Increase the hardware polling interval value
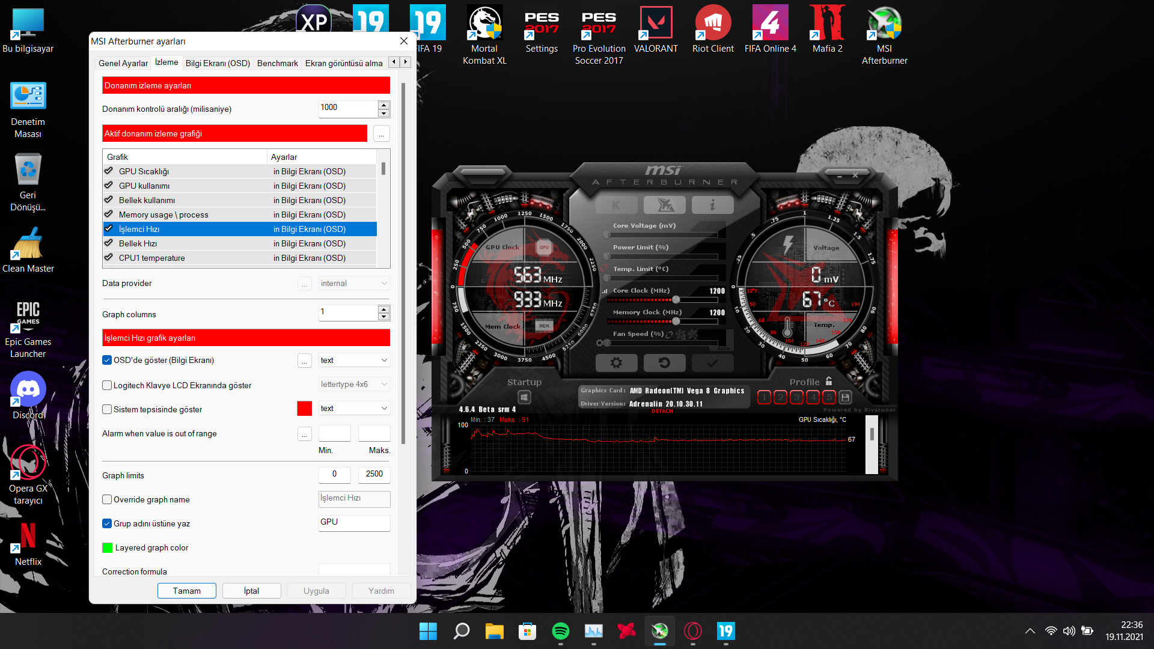The width and height of the screenshot is (1154, 649). 384,105
